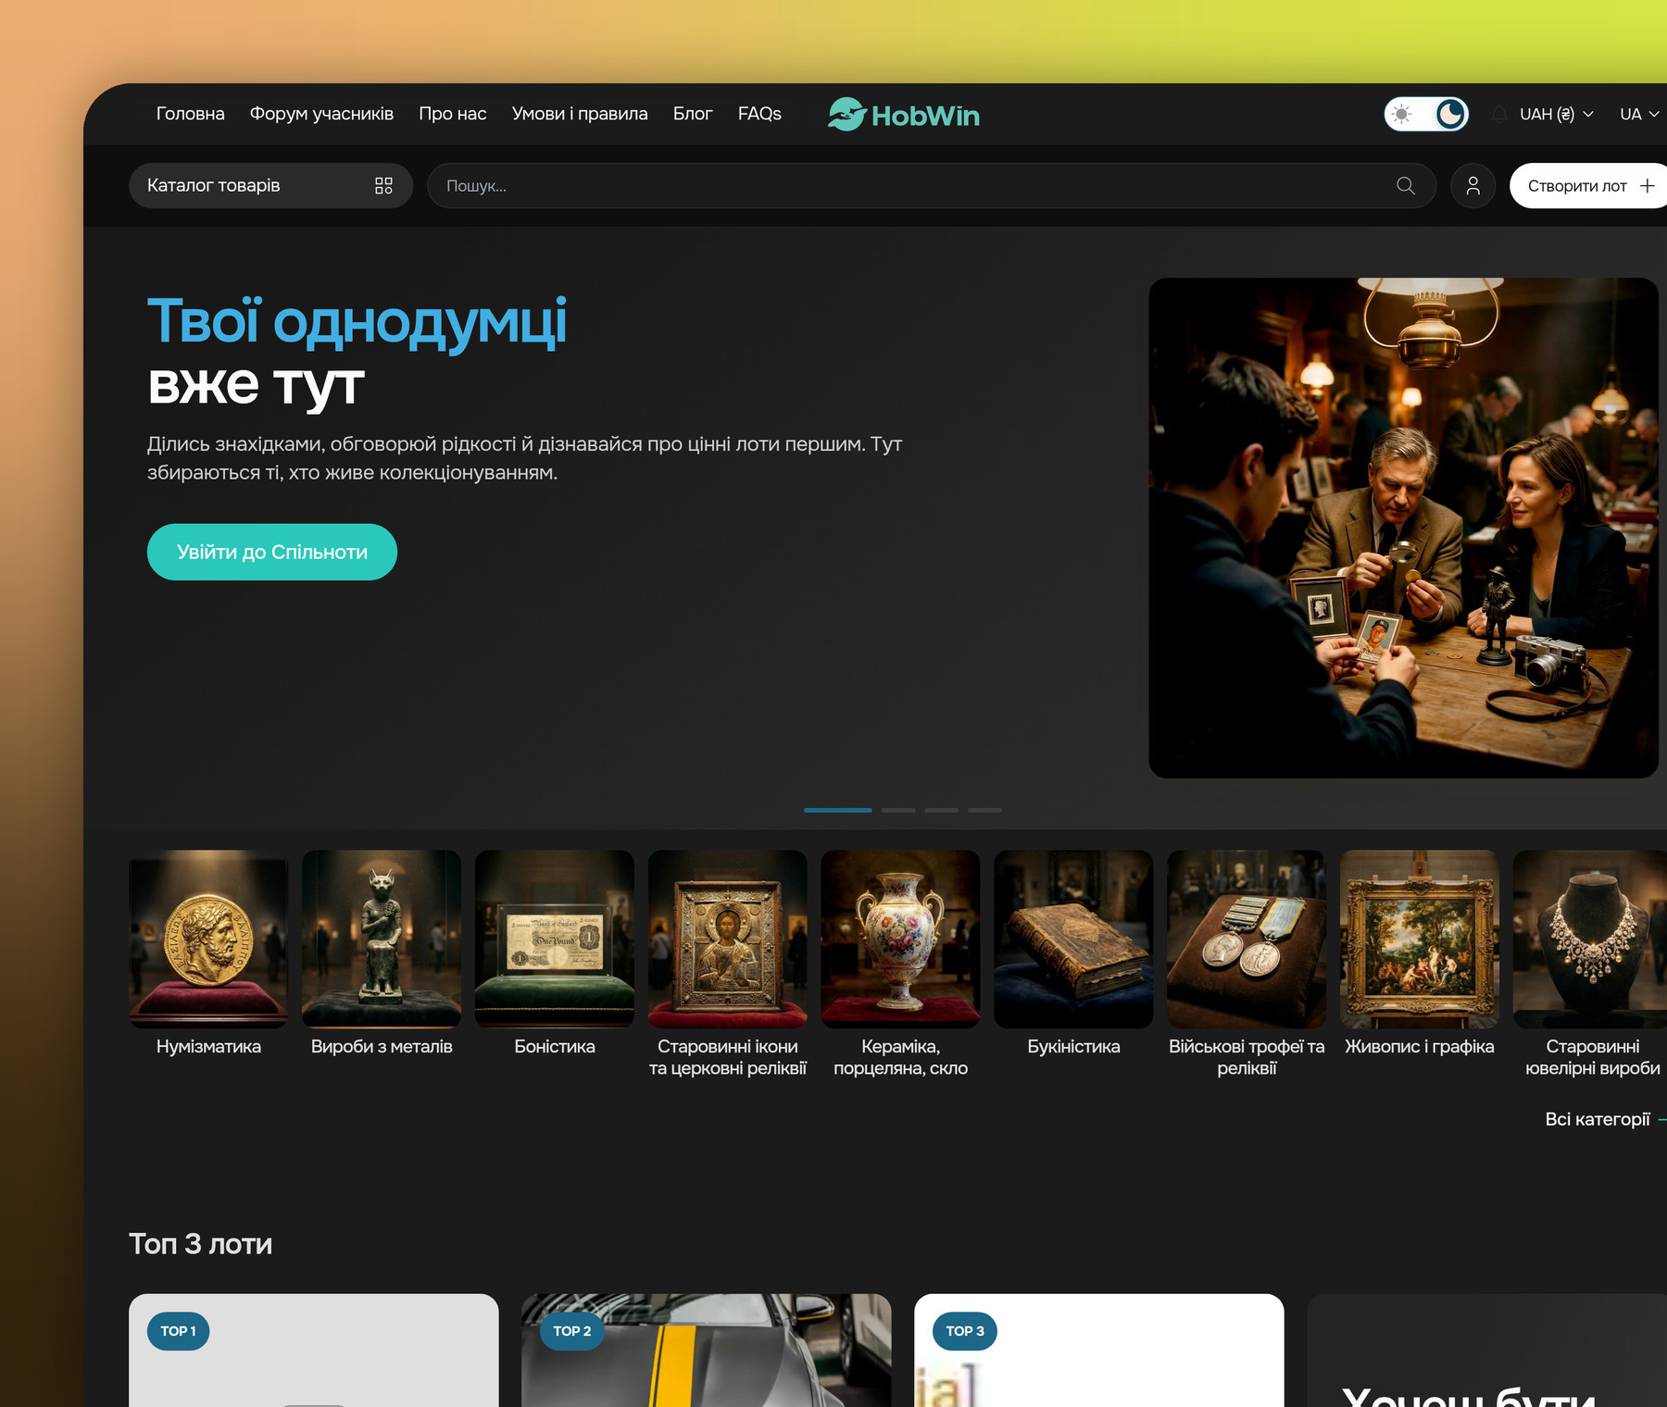
Task: Open Військові трофеї medals thumbnail
Action: point(1247,939)
